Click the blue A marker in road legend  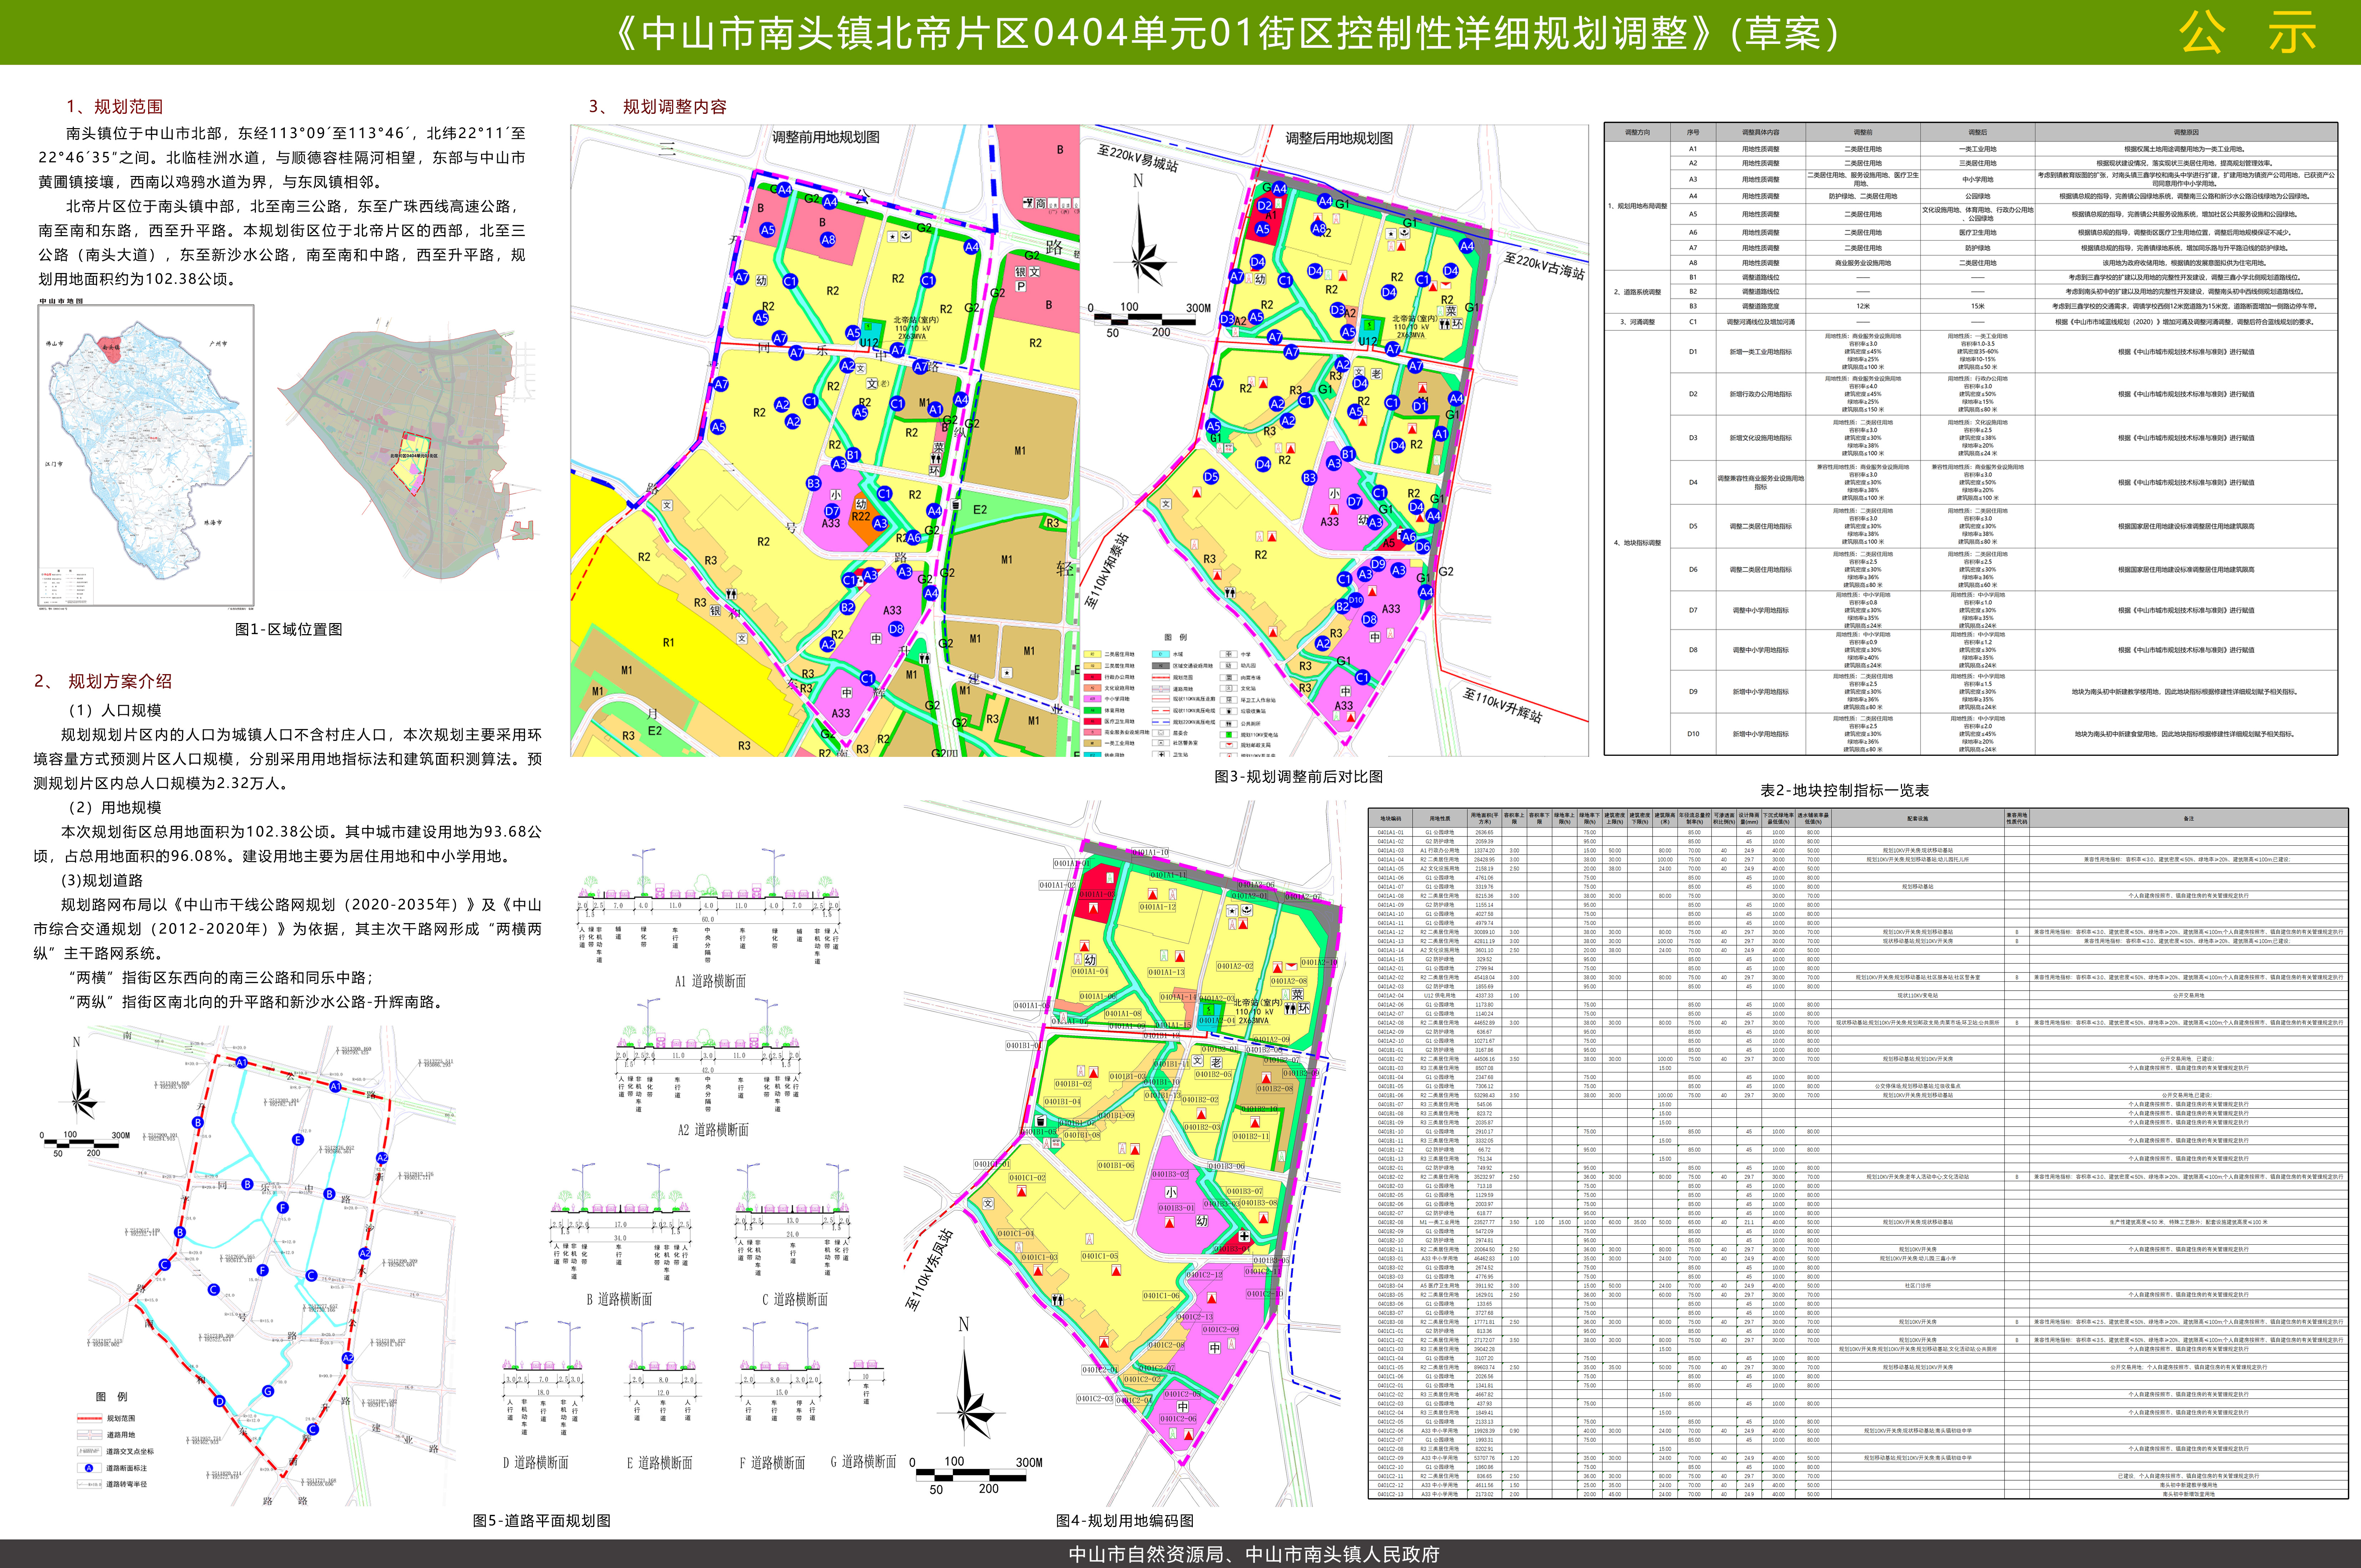coord(89,1468)
